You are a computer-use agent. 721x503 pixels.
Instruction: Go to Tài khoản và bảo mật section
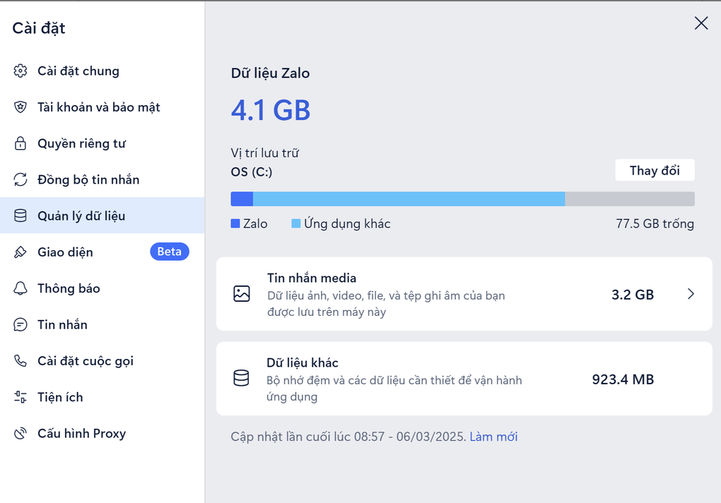102,107
